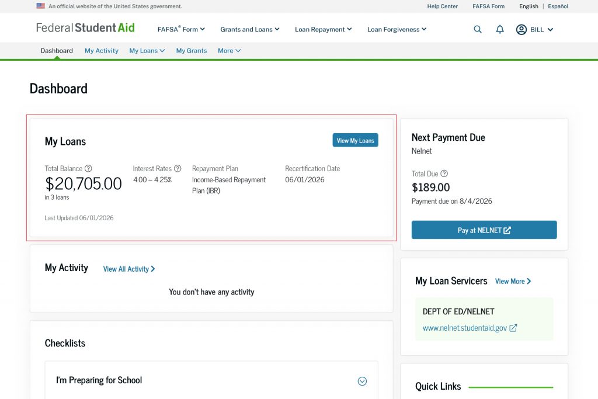Viewport: 598px width, 399px height.
Task: Click Payment due on 8/4/2026 text
Action: click(x=451, y=202)
